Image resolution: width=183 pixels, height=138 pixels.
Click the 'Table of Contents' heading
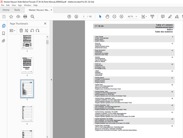164,25
